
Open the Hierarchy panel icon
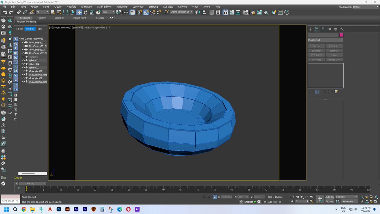323,29
